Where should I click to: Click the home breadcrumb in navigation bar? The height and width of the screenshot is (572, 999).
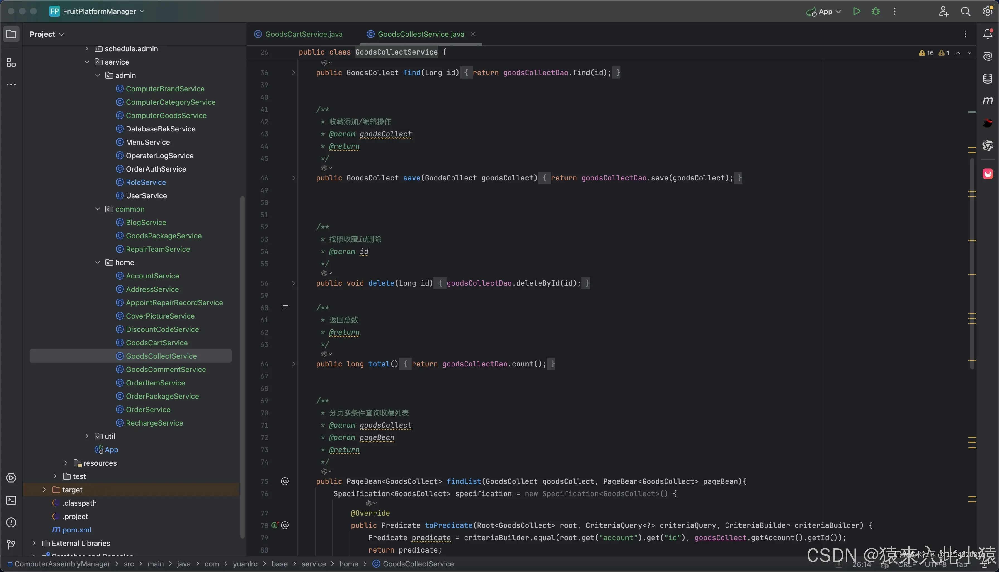(x=348, y=564)
